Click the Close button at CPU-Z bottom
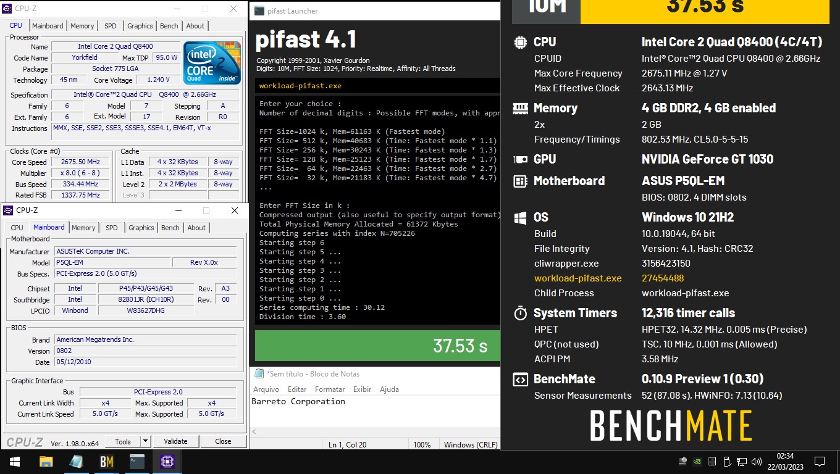This screenshot has width=840, height=474. point(223,441)
